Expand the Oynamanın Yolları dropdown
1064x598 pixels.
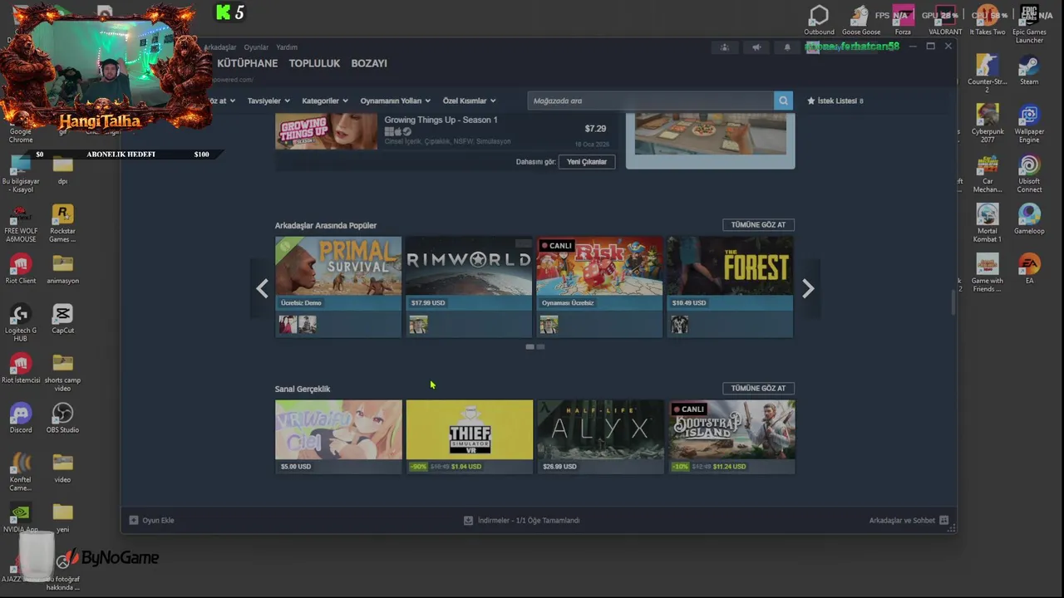[396, 100]
